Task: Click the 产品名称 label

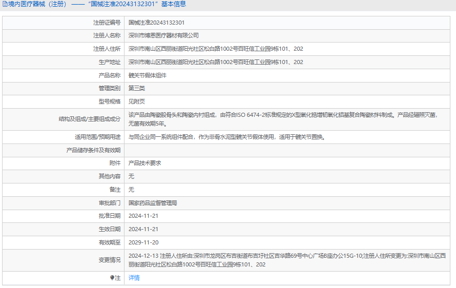Action: [x=110, y=76]
